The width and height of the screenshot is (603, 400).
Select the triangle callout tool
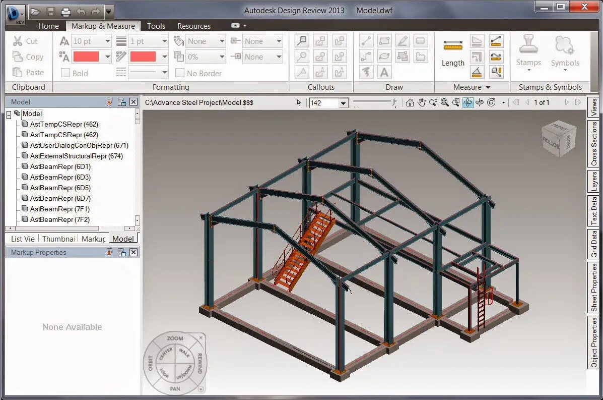[302, 72]
